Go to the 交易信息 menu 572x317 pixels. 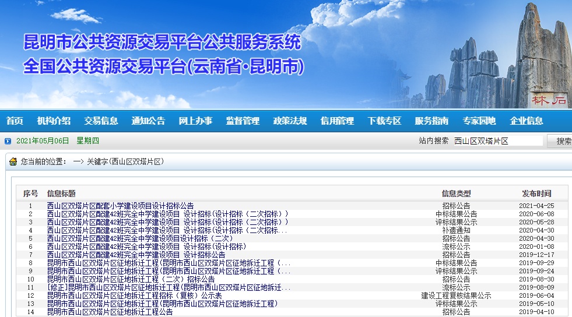pos(101,121)
